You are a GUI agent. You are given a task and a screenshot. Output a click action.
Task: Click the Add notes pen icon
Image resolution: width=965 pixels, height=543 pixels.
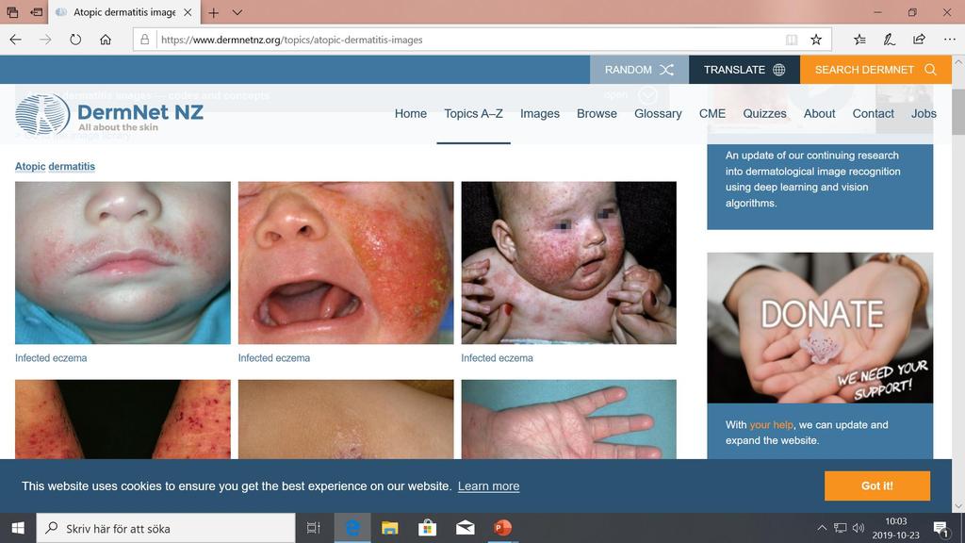890,40
